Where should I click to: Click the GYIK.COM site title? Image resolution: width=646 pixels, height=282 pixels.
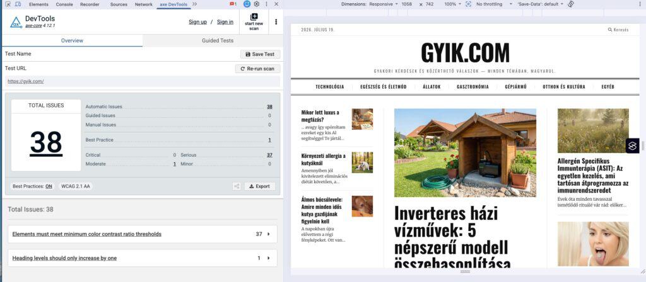tap(465, 53)
